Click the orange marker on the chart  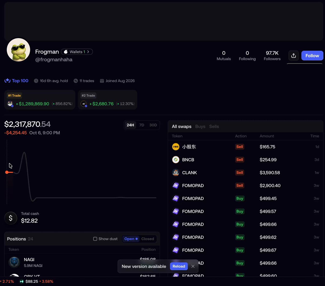click(x=7, y=172)
